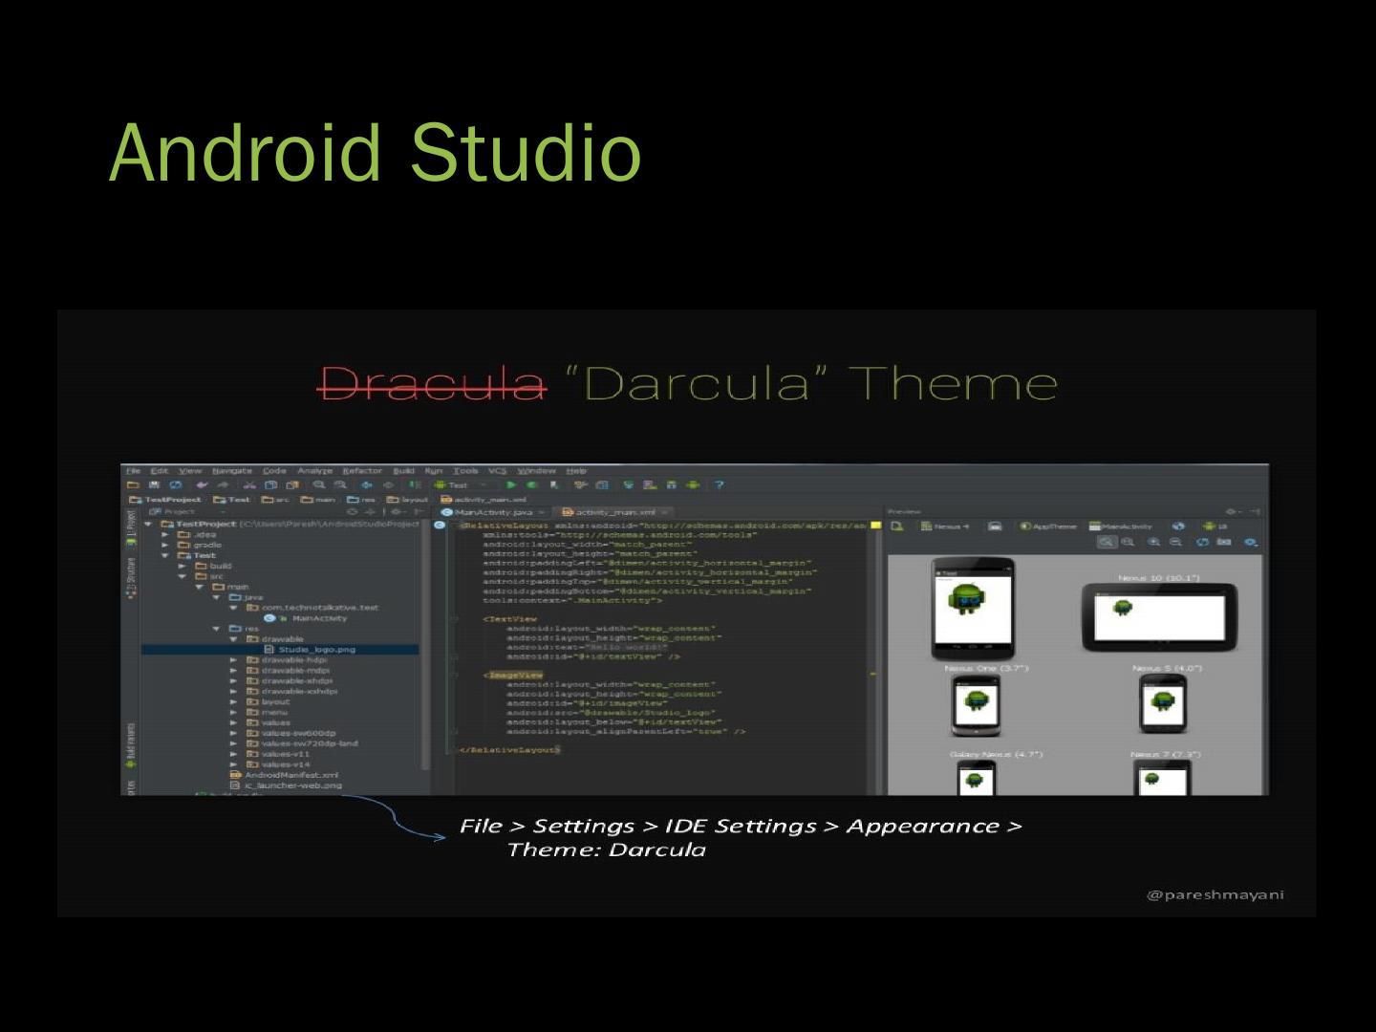Expand the drawable-hdpi folder arrow
The image size is (1376, 1032).
234,659
